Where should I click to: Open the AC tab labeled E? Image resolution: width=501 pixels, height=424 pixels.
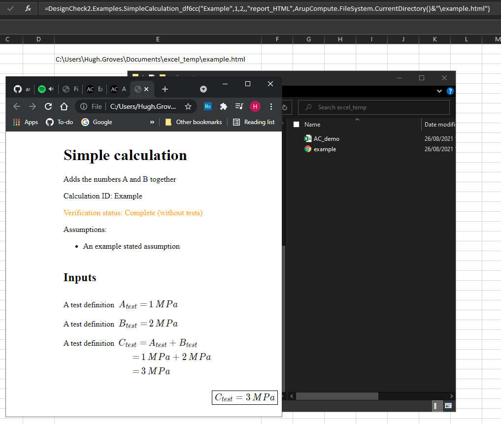[x=95, y=89]
